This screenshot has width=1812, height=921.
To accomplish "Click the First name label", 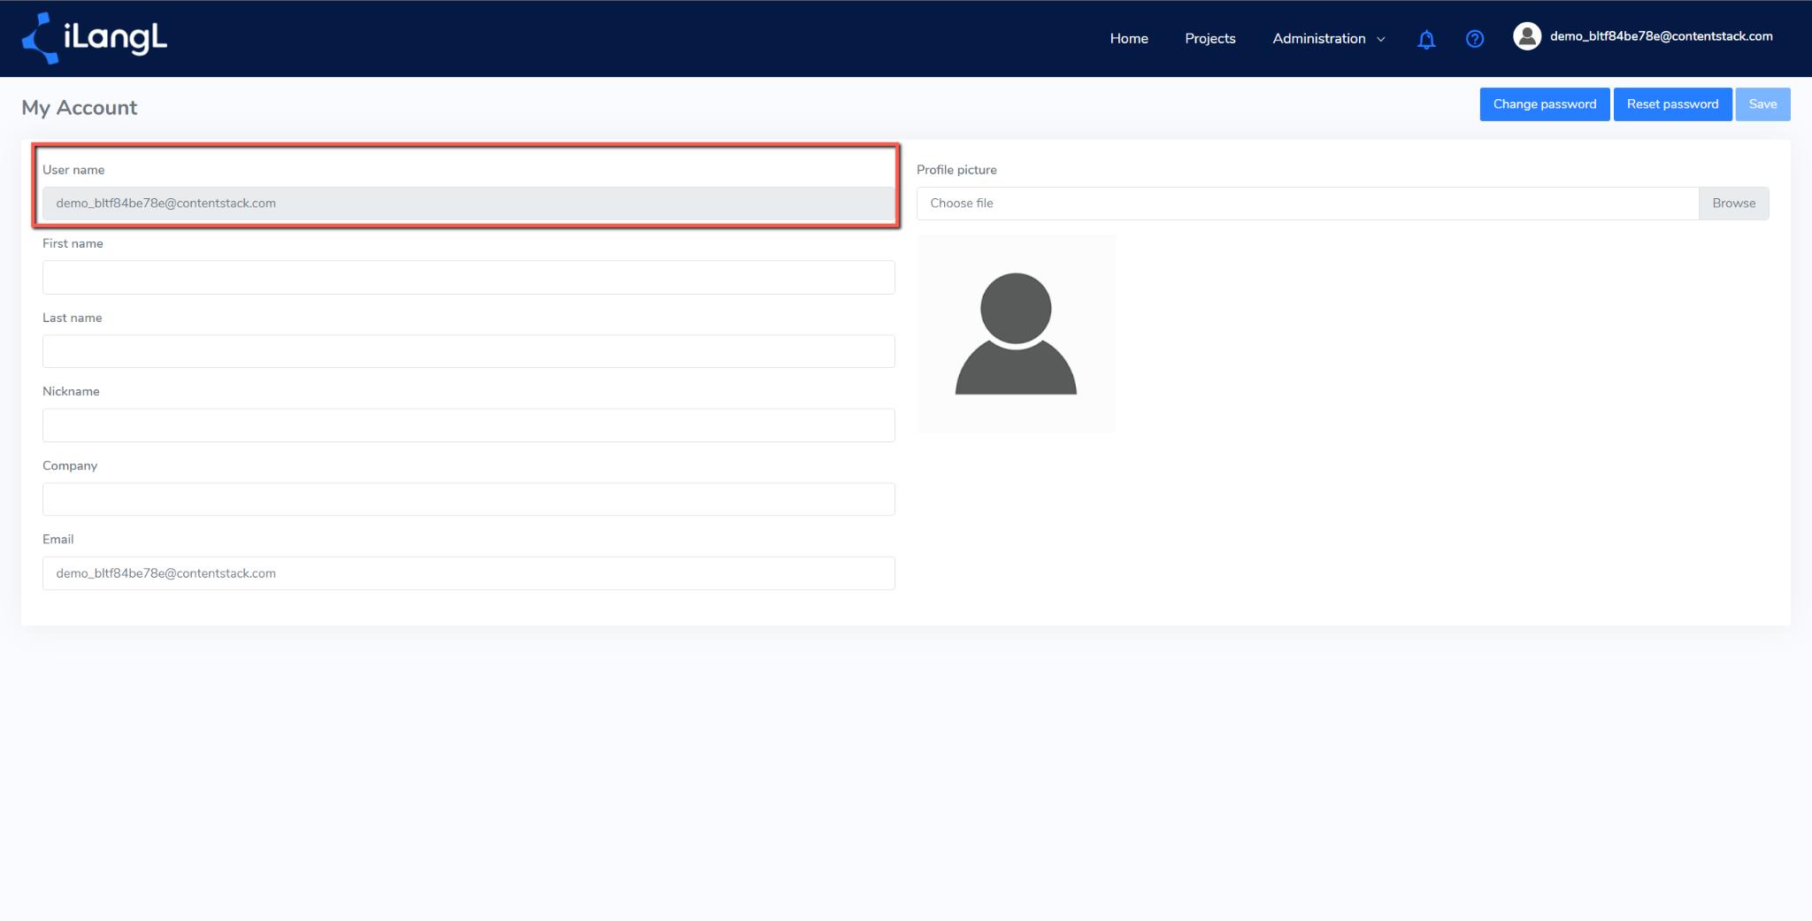I will (73, 243).
